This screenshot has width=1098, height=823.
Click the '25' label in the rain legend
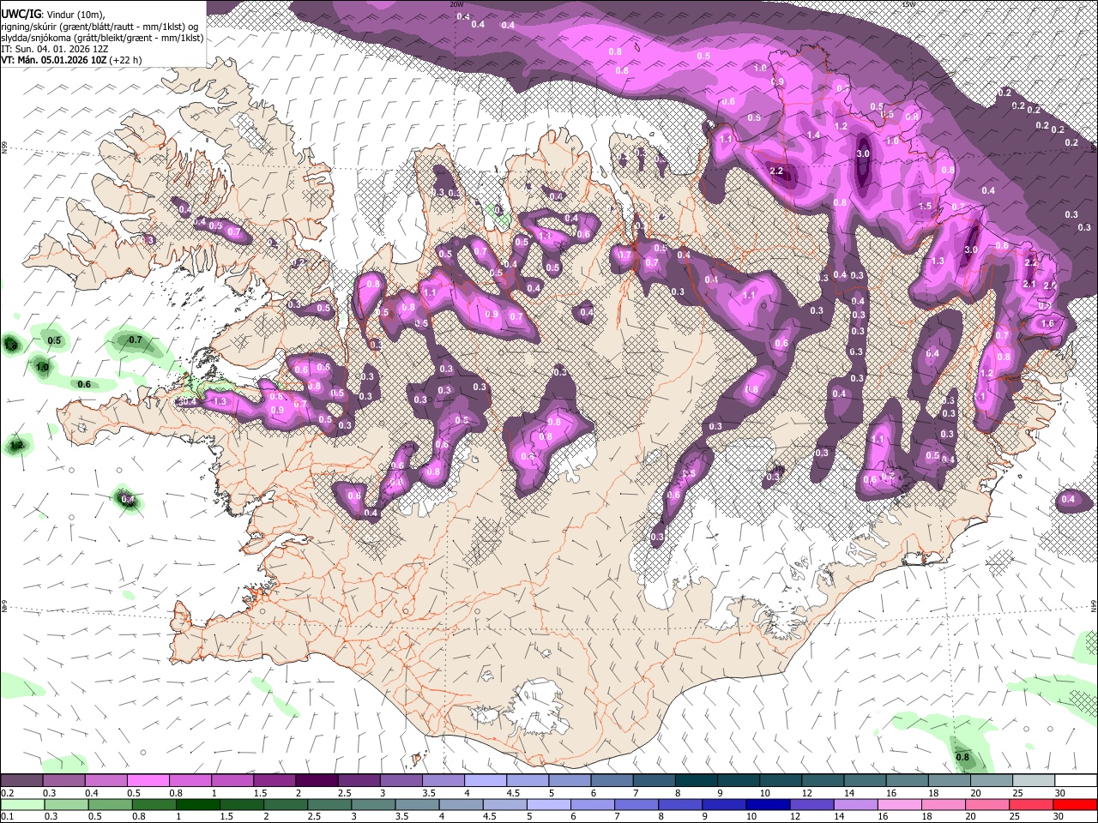[1017, 816]
